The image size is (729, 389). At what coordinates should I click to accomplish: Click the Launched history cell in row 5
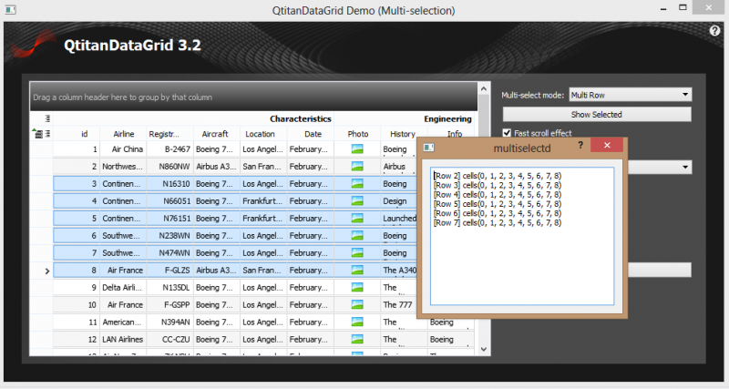tap(399, 218)
